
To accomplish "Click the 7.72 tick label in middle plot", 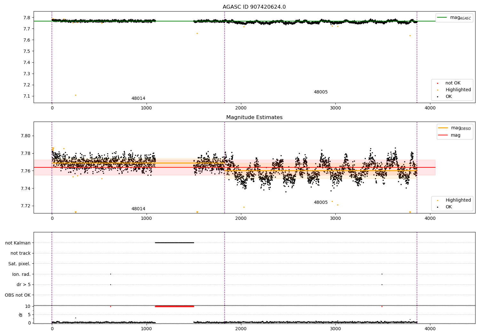I will 25,206.
